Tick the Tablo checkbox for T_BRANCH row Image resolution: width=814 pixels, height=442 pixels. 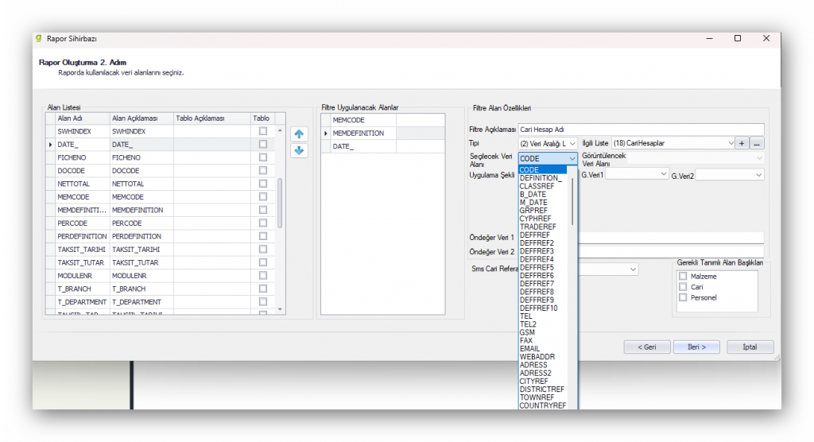[263, 289]
